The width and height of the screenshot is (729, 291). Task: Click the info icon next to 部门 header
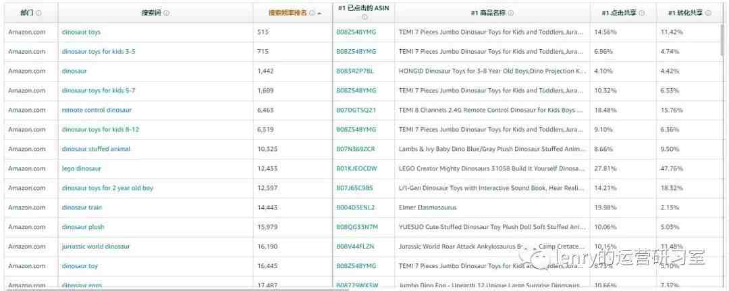[38, 13]
